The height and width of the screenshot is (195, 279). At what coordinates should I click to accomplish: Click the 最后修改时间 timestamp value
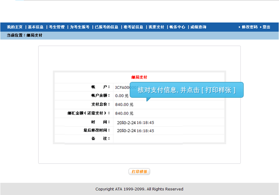click(135, 131)
